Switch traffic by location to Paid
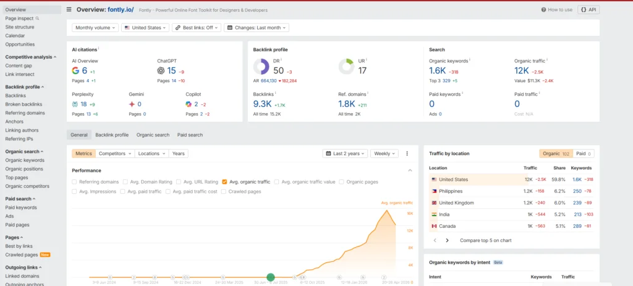The image size is (633, 286). (584, 153)
